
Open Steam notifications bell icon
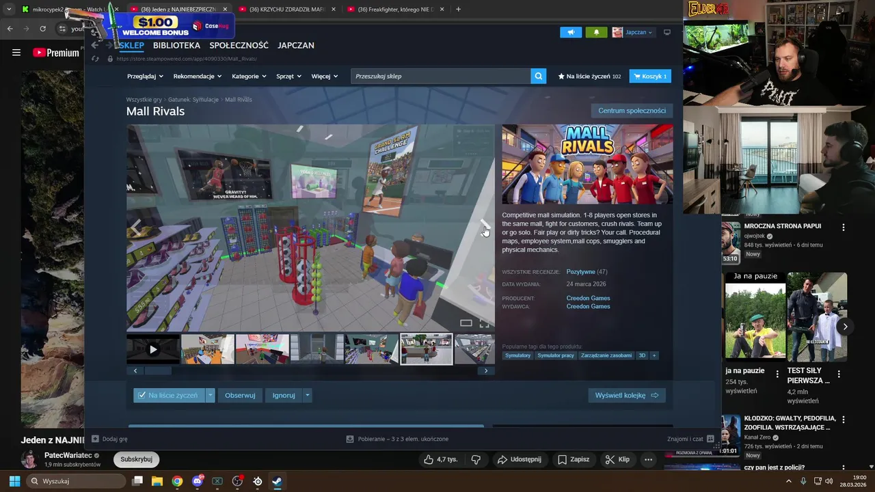point(596,32)
